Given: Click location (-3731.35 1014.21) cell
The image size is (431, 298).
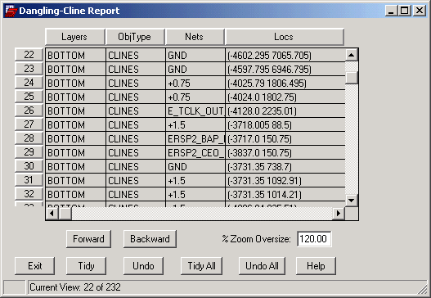Looking at the screenshot, I should (x=285, y=194).
